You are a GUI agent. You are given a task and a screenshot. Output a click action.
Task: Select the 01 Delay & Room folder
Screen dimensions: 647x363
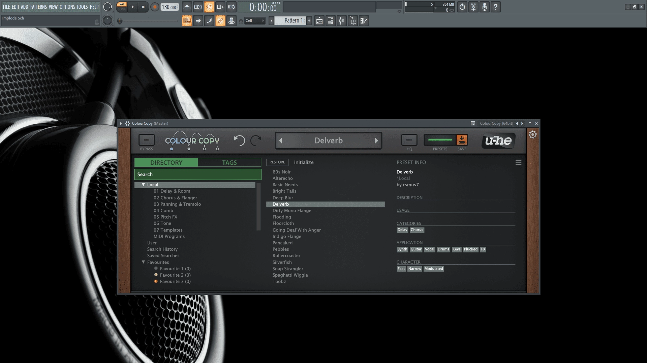[172, 191]
